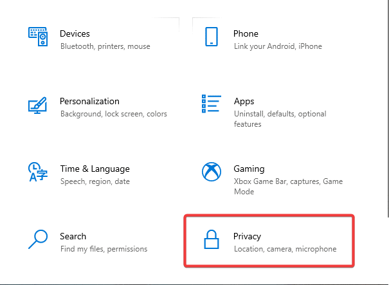
Task: Click "Link your Android, iPhone" text
Action: [x=277, y=46]
